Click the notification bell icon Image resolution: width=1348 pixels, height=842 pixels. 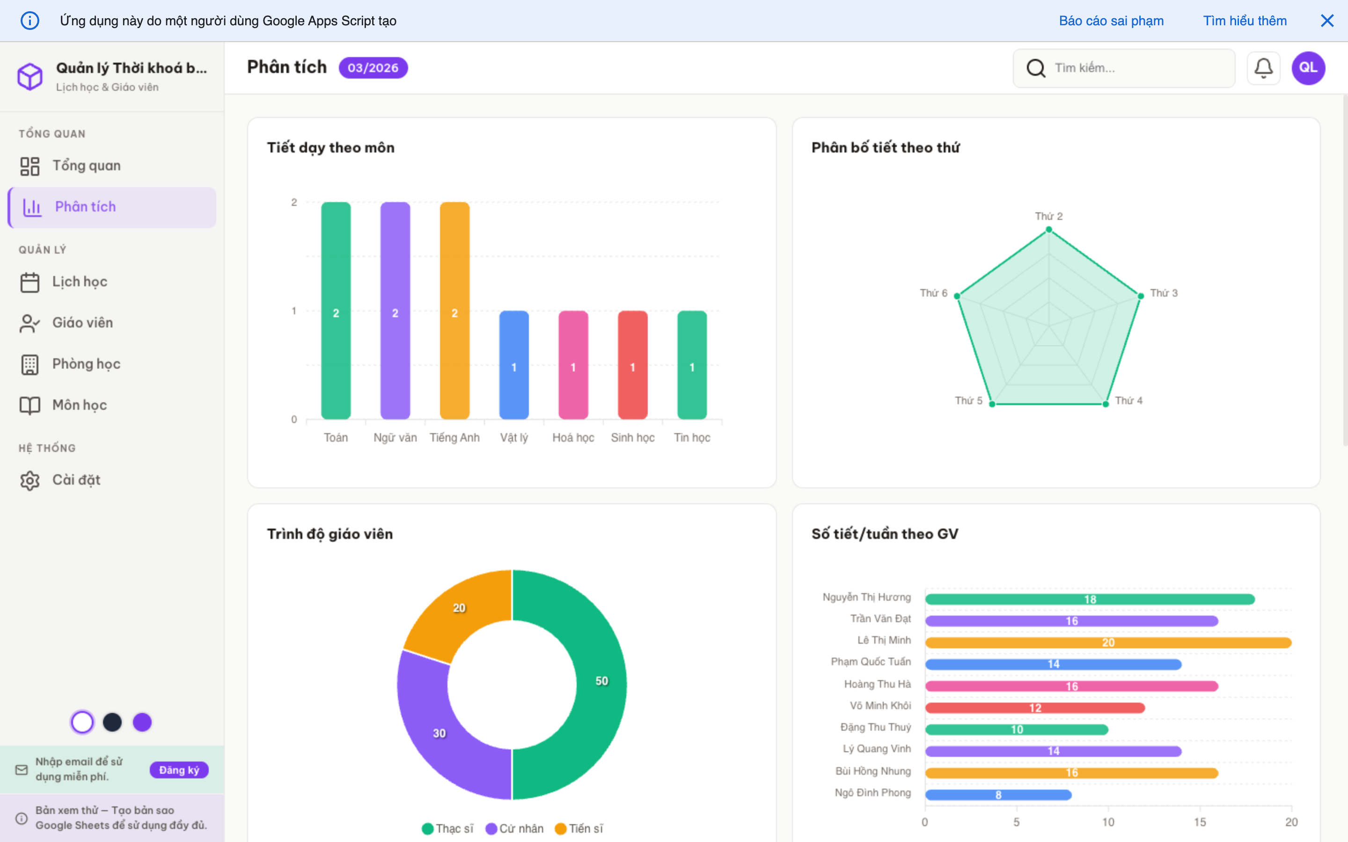coord(1263,67)
